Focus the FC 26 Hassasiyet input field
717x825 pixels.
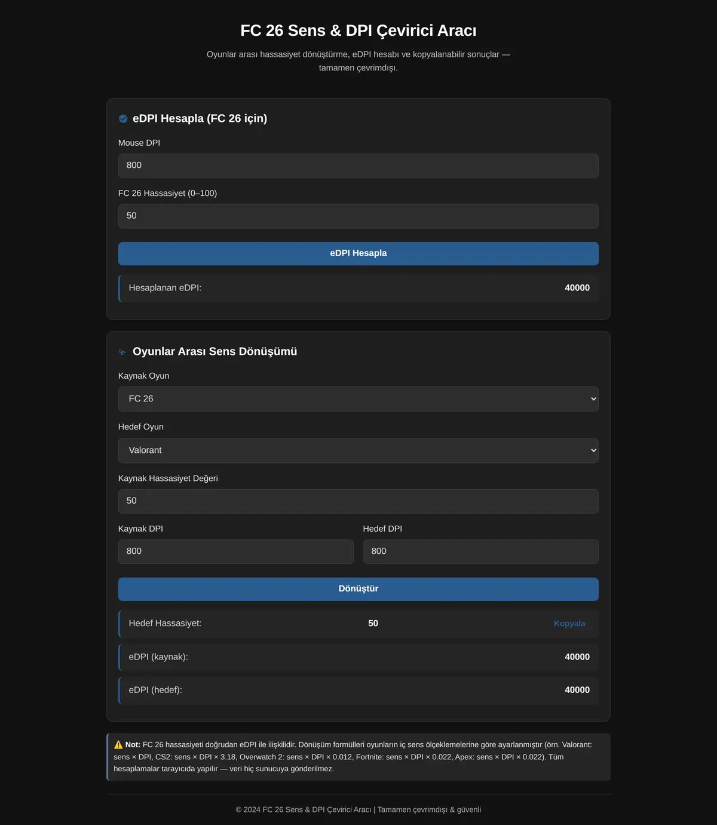tap(358, 216)
